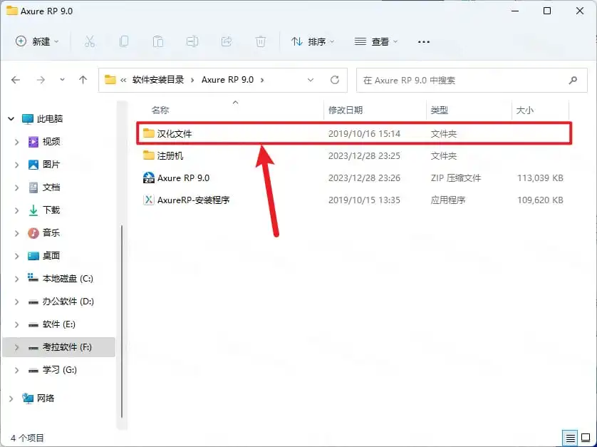Click the Paste clipboard icon
597x447 pixels.
[x=158, y=41]
